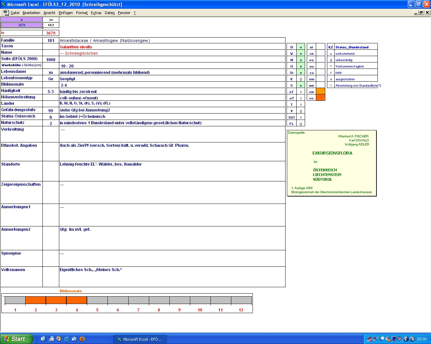The image size is (431, 344).
Task: Open the Bearbeiten menu
Action: pos(31,13)
